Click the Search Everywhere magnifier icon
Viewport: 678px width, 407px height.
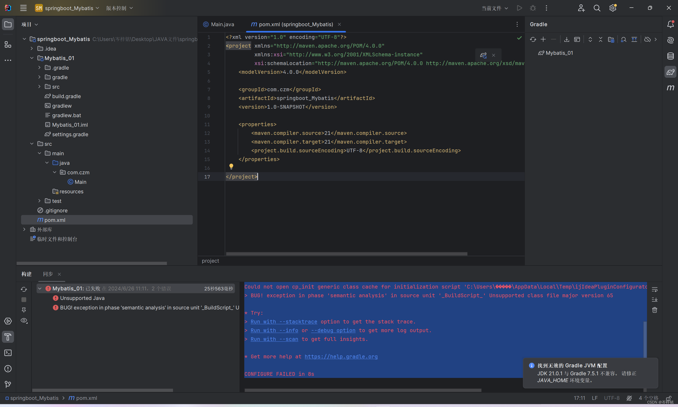597,8
